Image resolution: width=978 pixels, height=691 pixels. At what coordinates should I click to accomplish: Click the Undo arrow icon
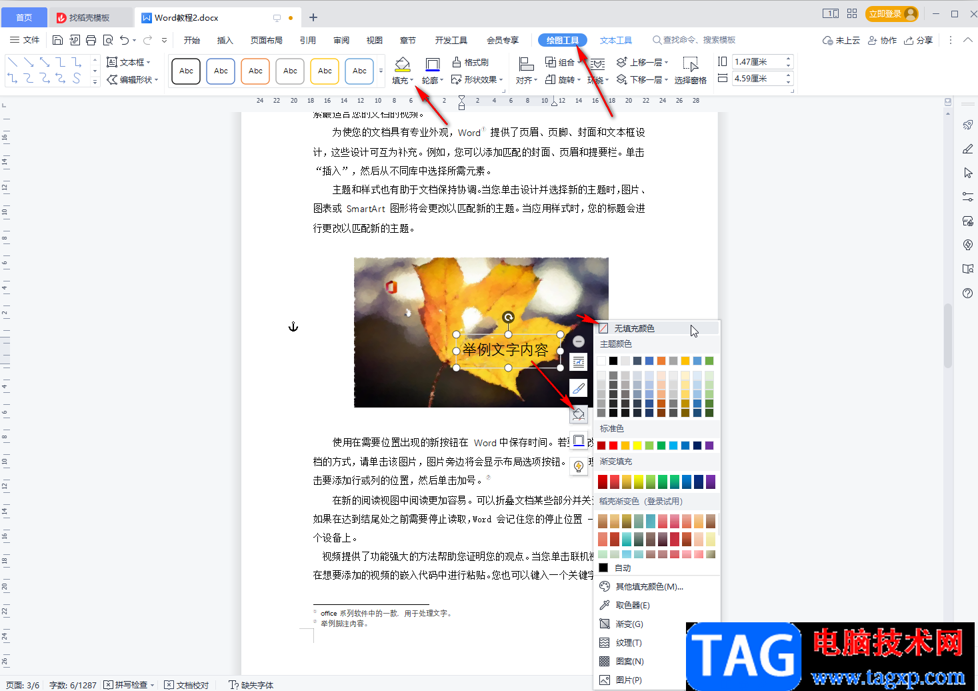(125, 40)
